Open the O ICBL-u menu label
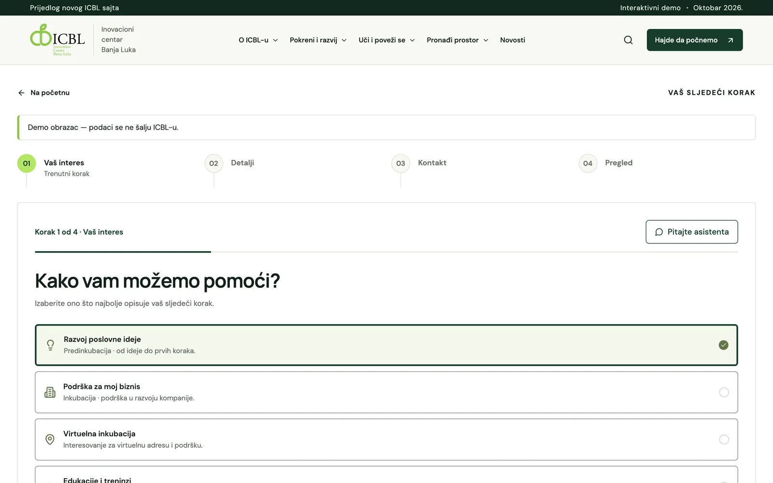773x483 pixels. pos(254,40)
